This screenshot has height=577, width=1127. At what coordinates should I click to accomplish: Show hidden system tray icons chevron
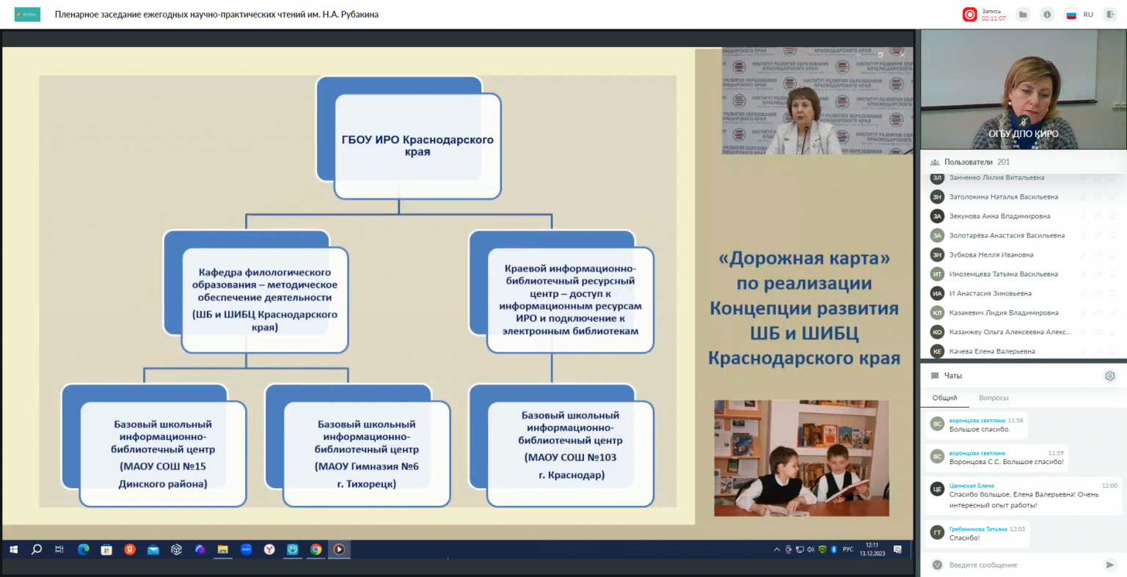point(776,549)
